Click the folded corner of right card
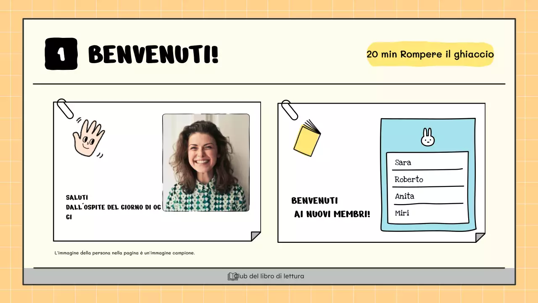Viewport: 538px width, 303px height. [x=480, y=237]
